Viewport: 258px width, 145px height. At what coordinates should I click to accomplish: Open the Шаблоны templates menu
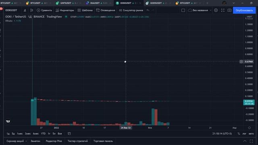tap(85, 10)
